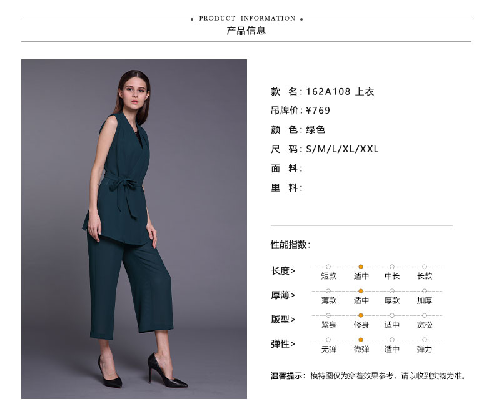Choose the 长款 length indicator dot

click(x=425, y=267)
